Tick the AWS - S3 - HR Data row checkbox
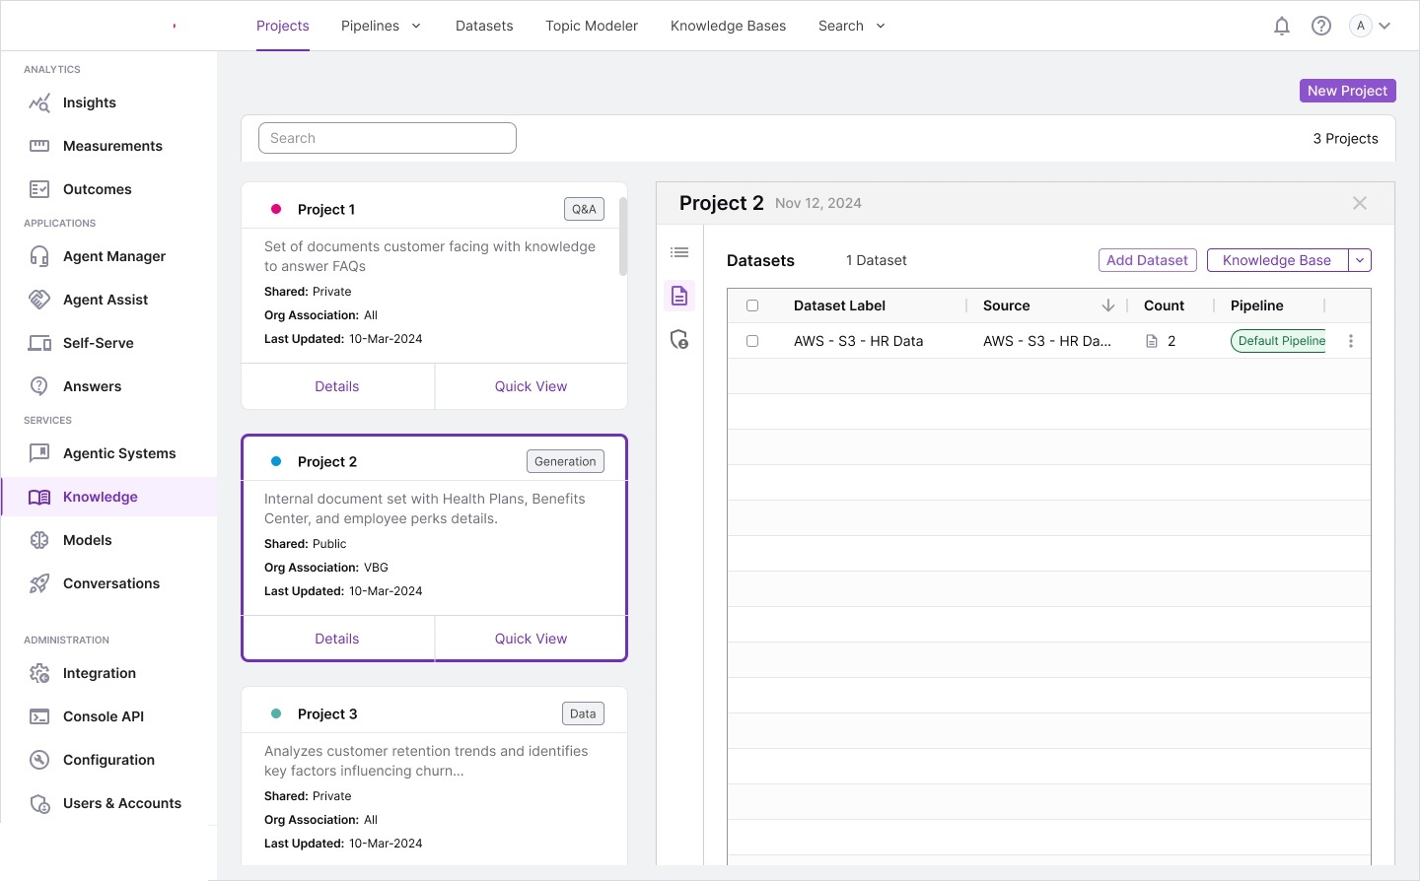Screen dimensions: 1420x881 click(752, 341)
